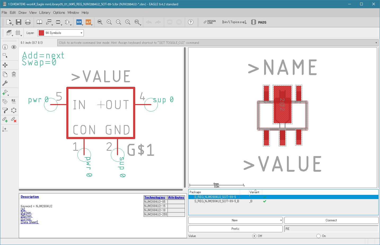Click the Print icon in toolbar
This screenshot has height=245, width=380.
(x=28, y=22)
